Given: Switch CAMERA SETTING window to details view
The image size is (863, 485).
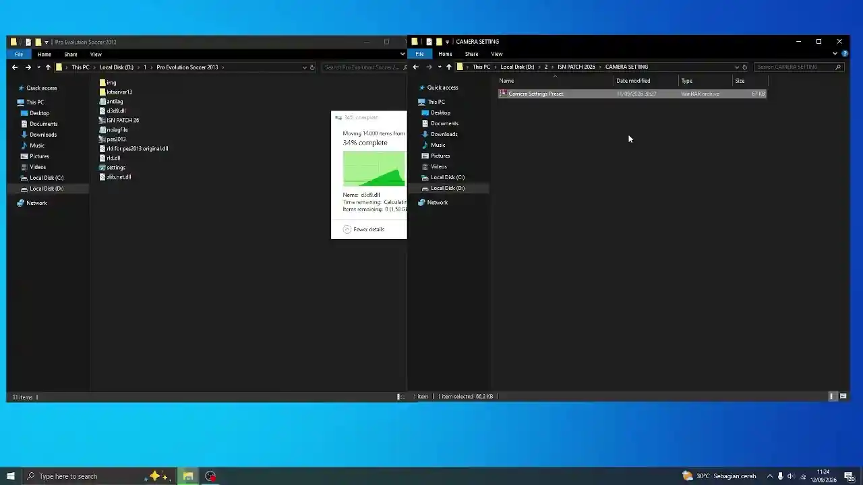Looking at the screenshot, I should tap(832, 396).
